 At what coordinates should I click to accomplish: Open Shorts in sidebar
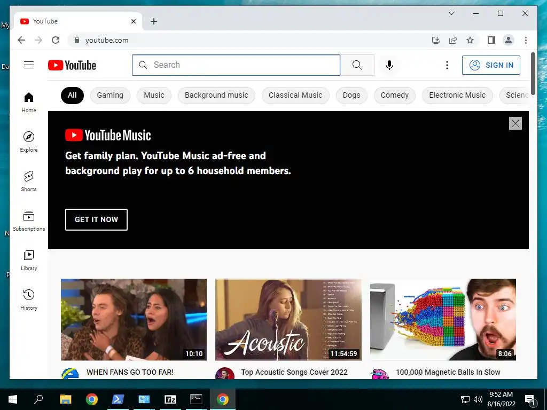click(29, 182)
